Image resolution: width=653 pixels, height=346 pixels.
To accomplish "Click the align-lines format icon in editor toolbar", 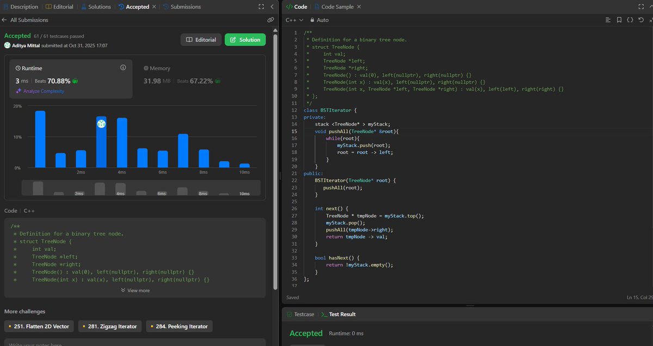I will pos(608,20).
